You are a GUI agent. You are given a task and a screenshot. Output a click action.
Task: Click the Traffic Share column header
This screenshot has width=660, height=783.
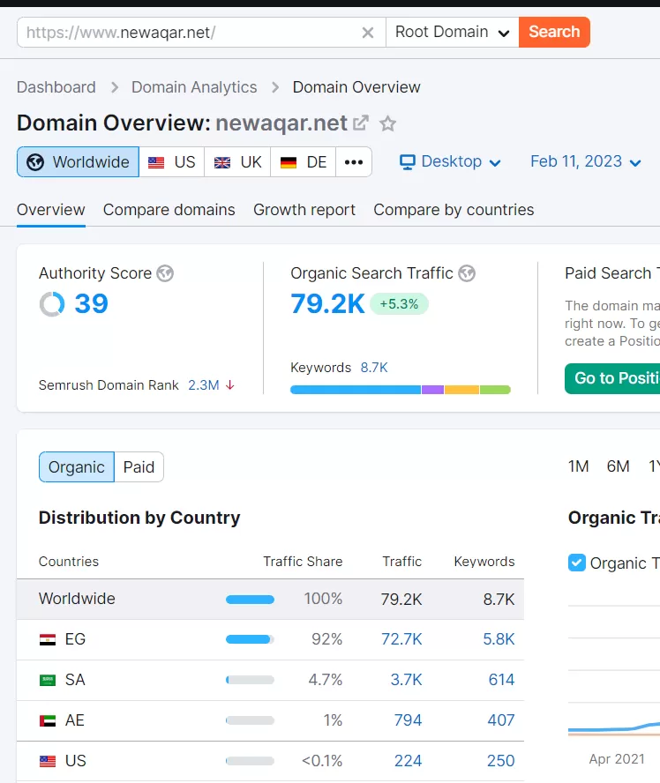coord(303,562)
